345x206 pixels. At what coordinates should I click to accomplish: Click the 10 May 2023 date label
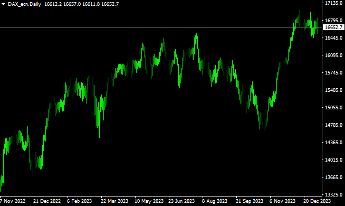(149, 201)
